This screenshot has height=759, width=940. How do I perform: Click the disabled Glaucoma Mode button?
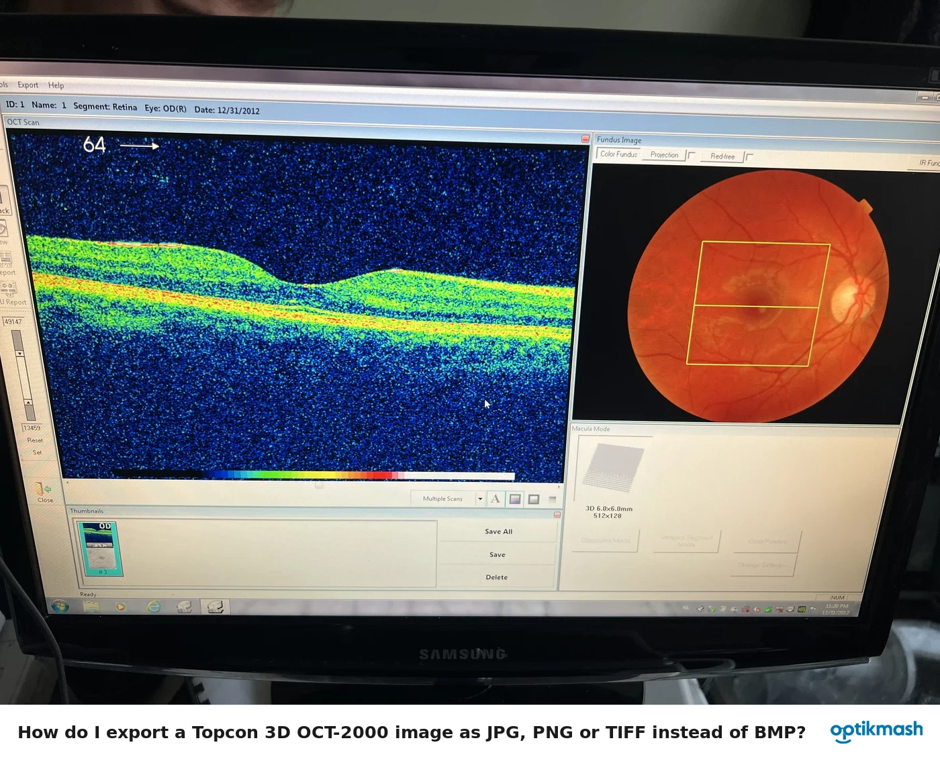pos(605,540)
